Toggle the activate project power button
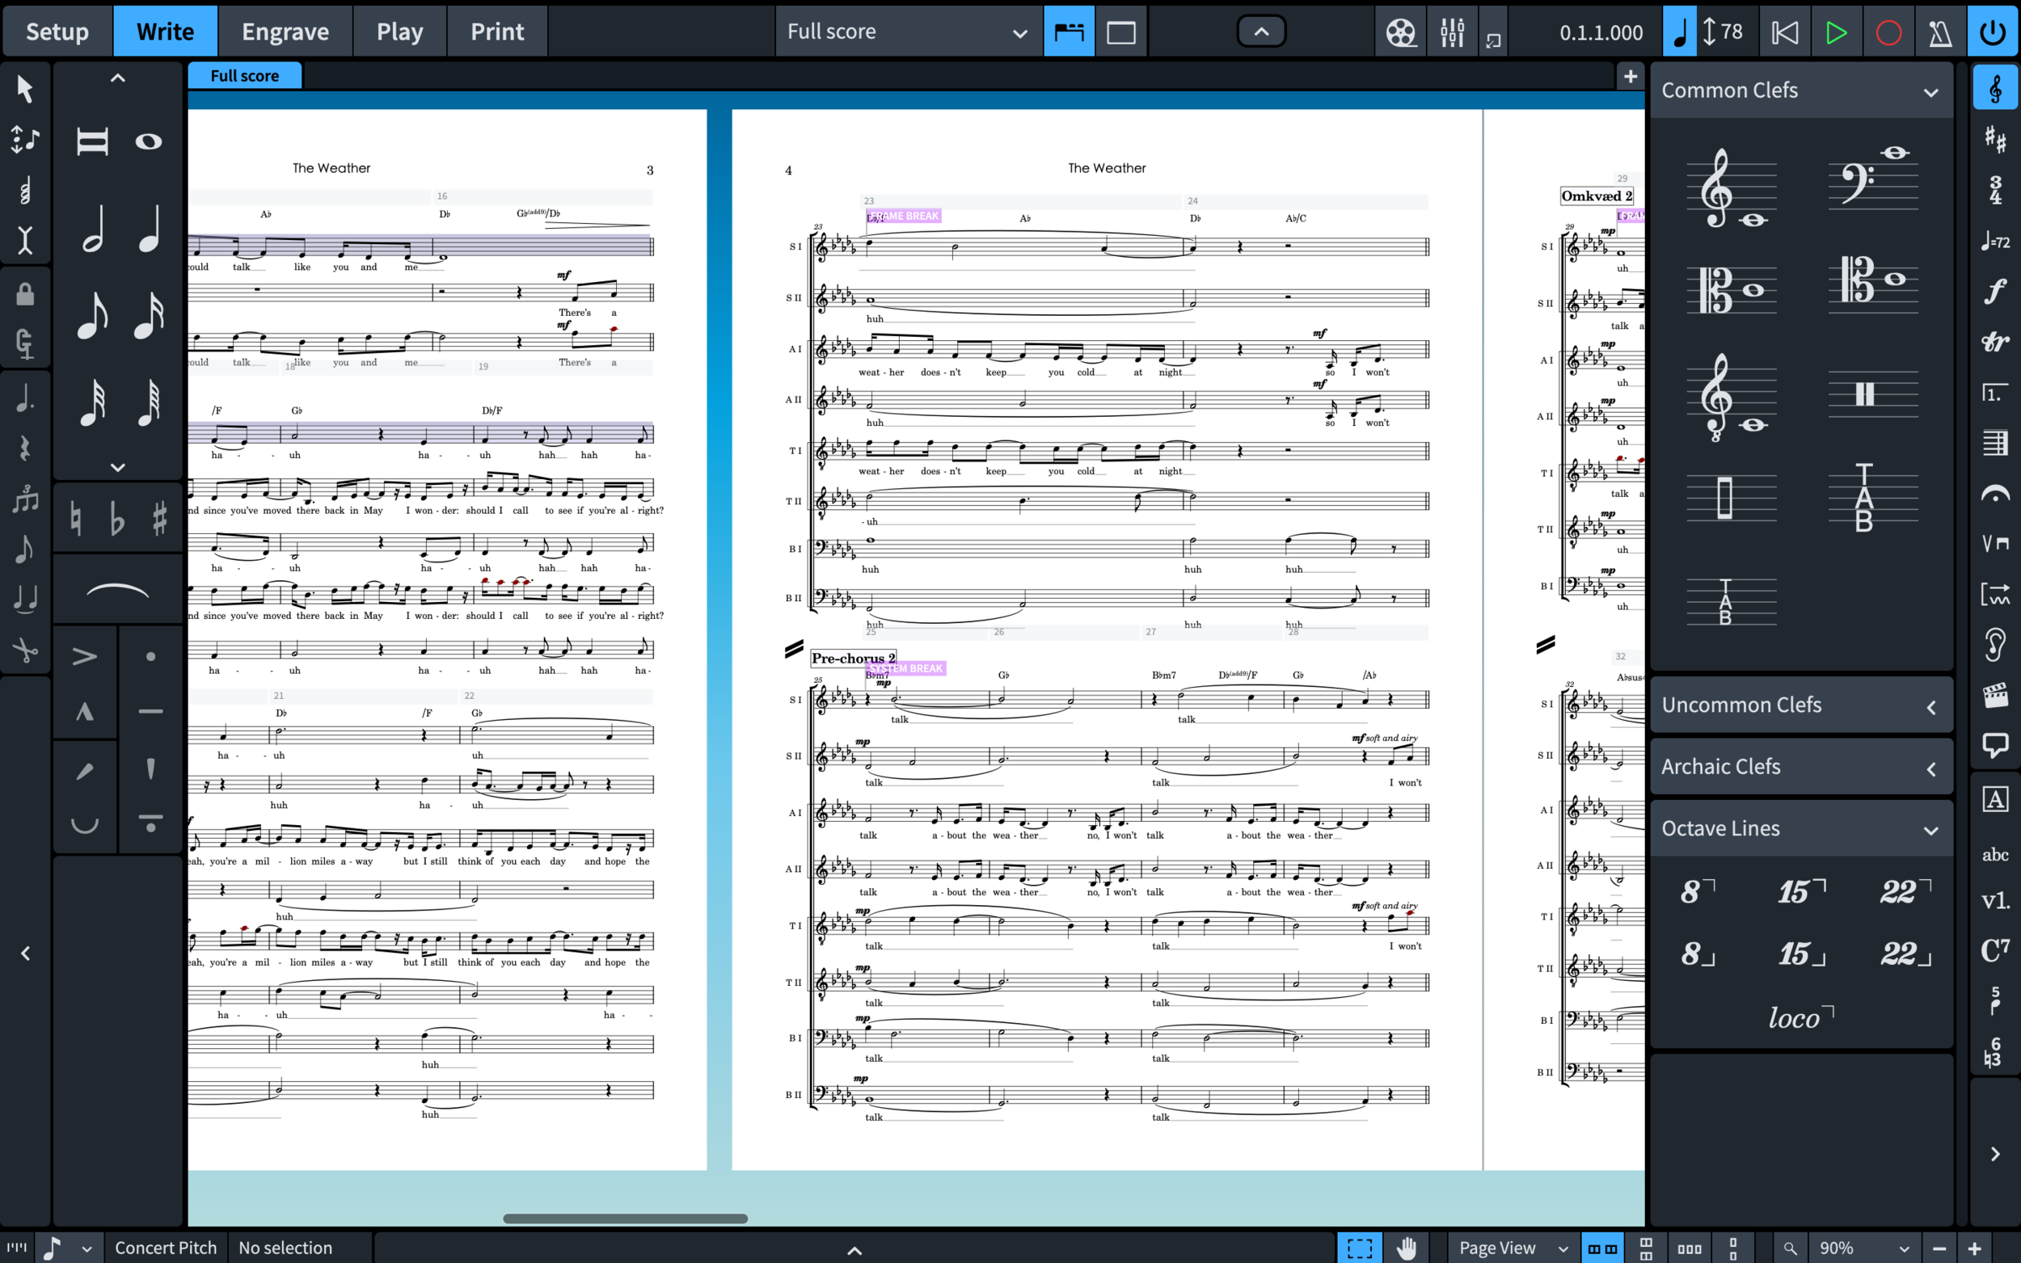This screenshot has width=2021, height=1263. pos(1993,32)
